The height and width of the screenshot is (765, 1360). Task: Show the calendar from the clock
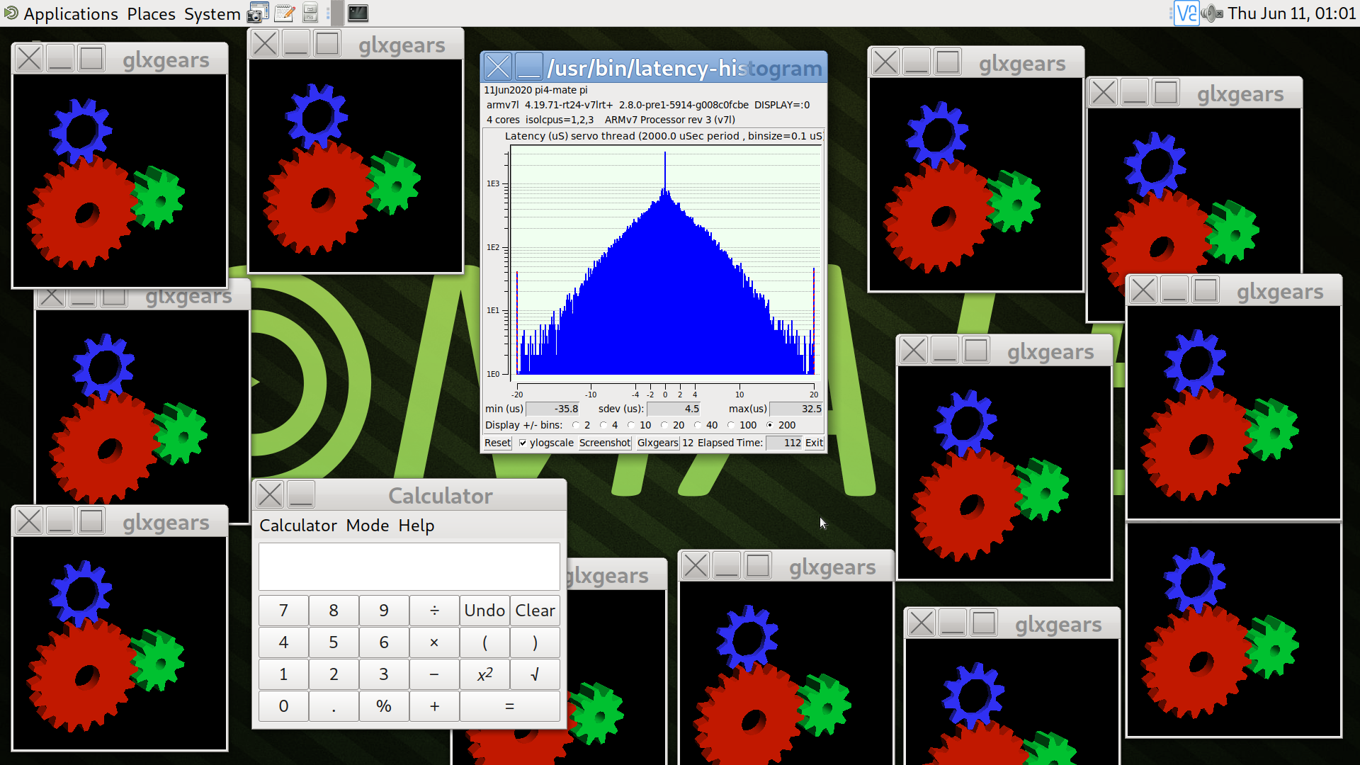1291,13
